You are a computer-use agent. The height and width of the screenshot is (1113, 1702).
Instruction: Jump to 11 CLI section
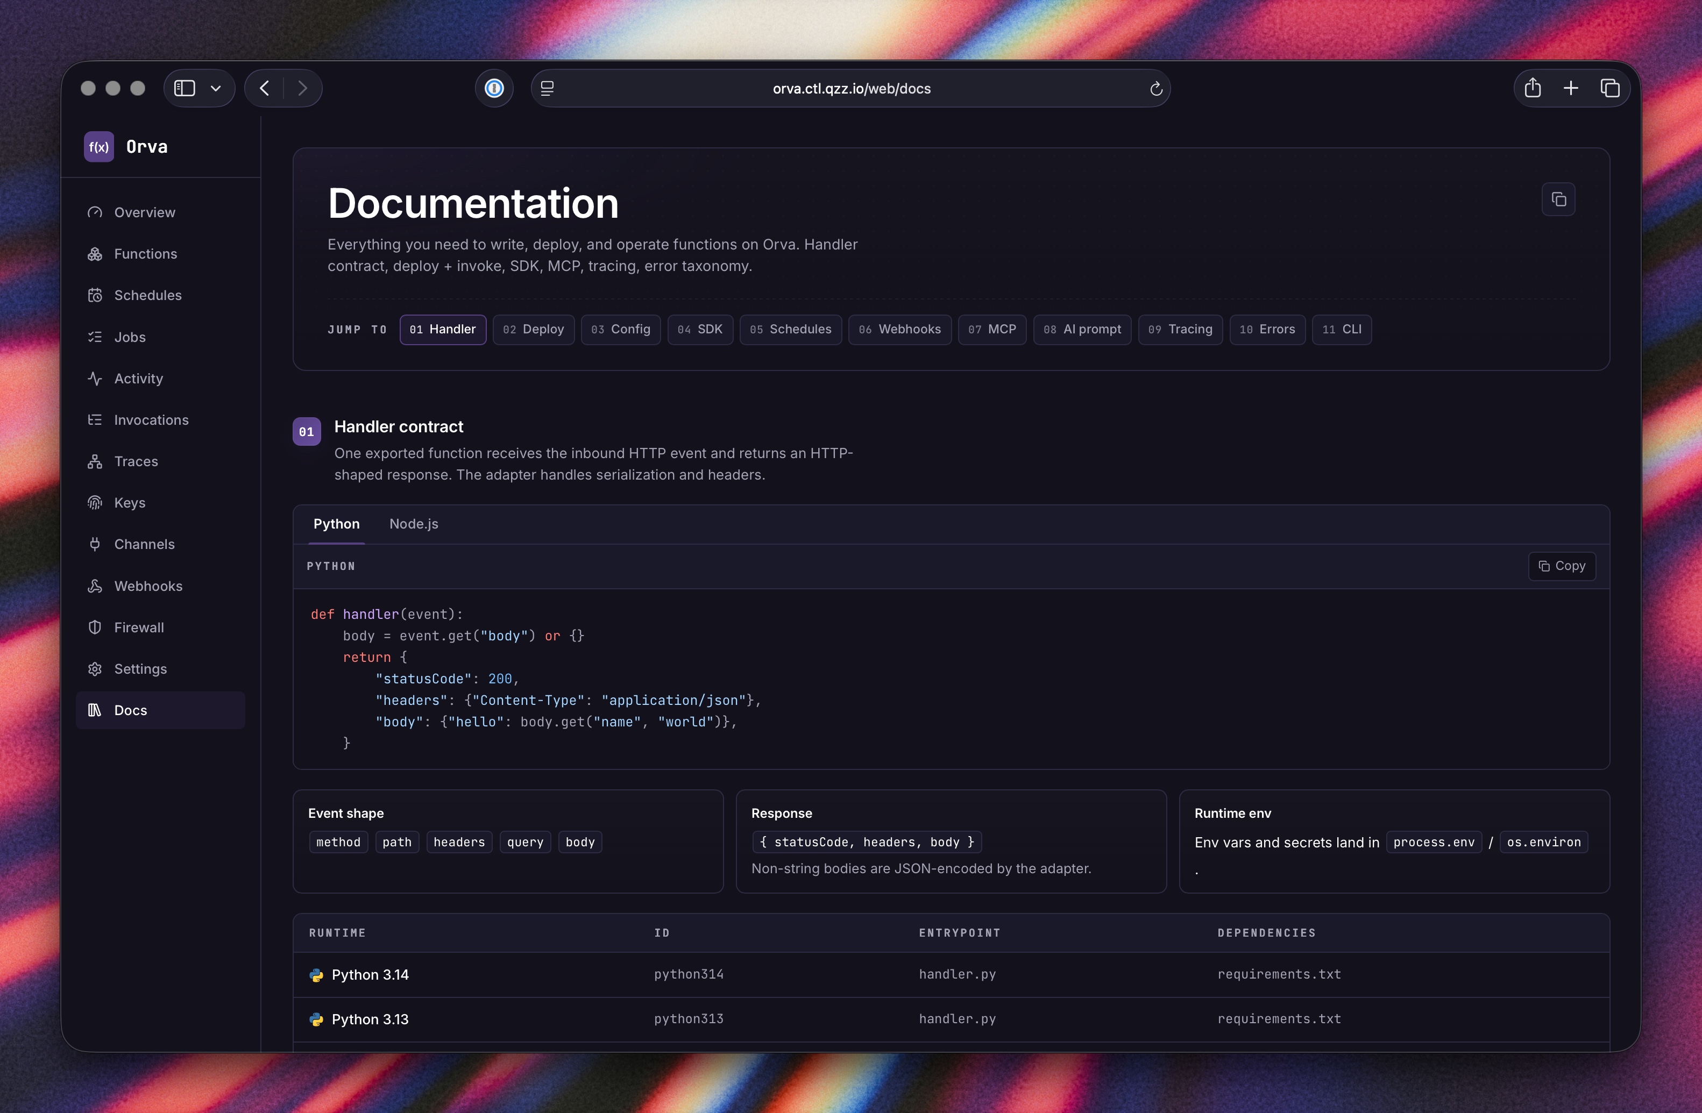pyautogui.click(x=1342, y=330)
